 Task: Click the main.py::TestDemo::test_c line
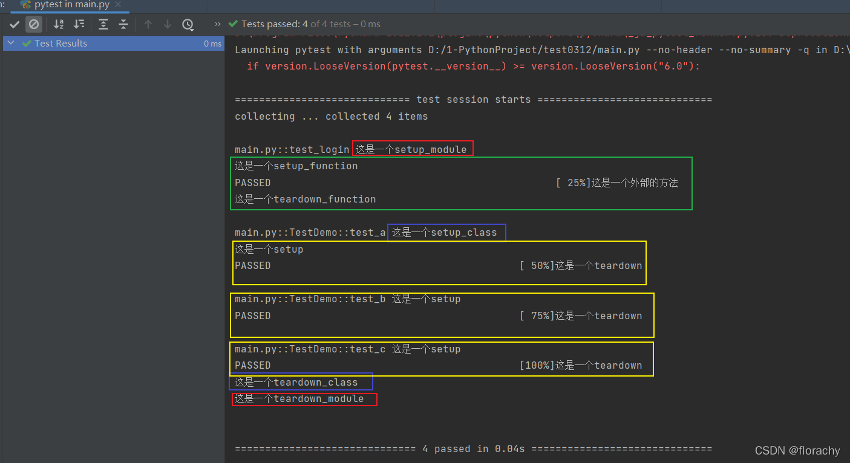[310, 349]
